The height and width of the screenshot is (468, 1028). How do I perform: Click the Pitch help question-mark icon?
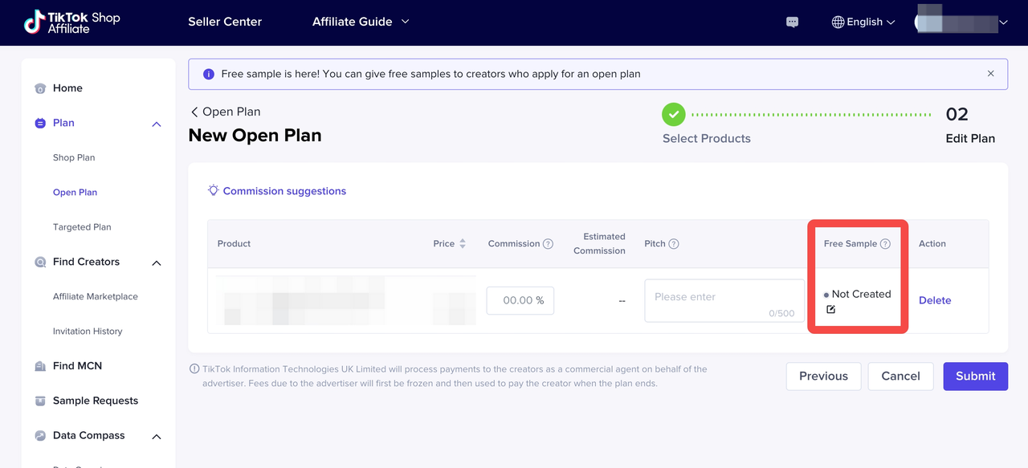(674, 244)
